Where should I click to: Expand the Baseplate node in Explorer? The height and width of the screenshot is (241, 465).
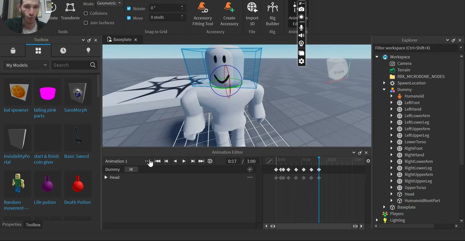(x=384, y=207)
